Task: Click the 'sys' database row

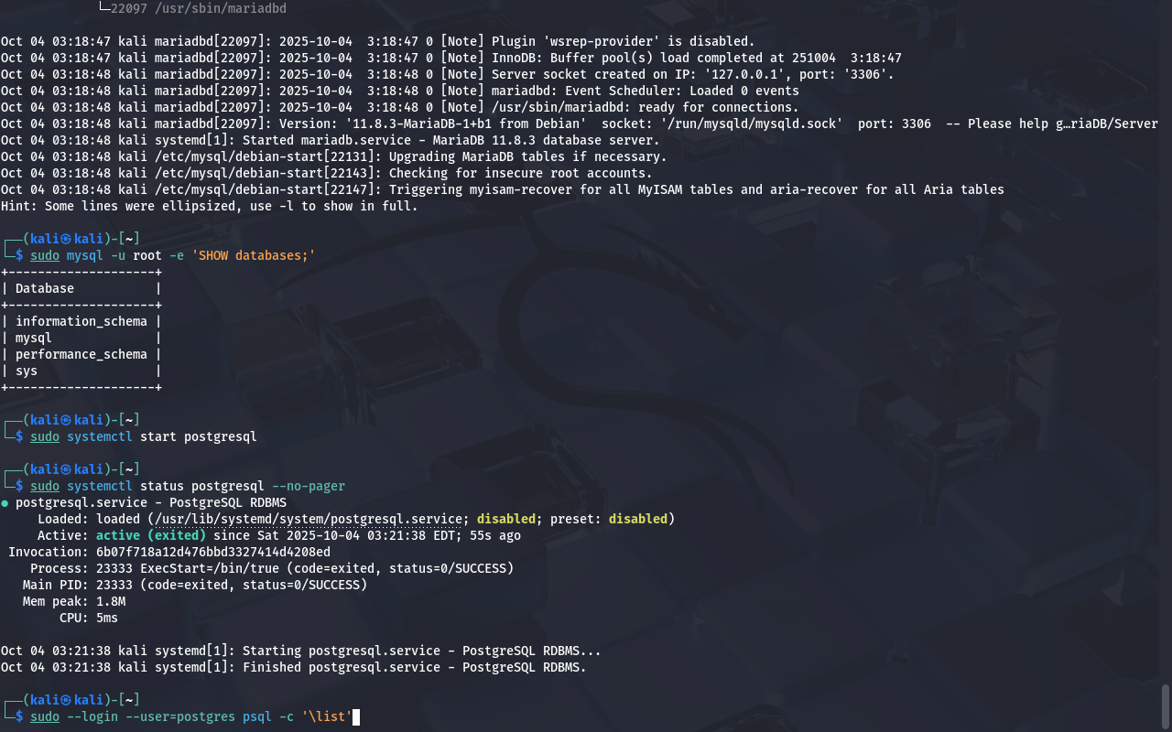Action: [27, 371]
